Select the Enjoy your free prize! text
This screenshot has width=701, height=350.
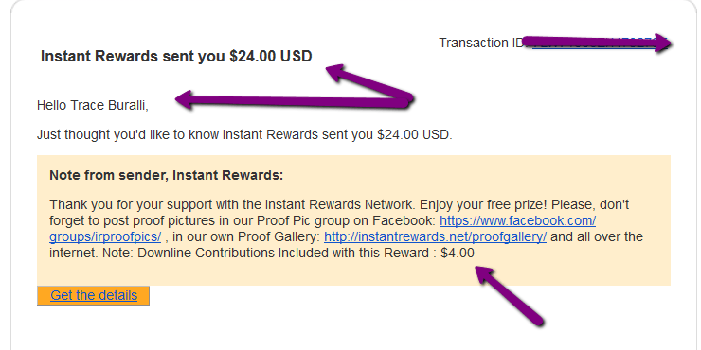tap(484, 204)
